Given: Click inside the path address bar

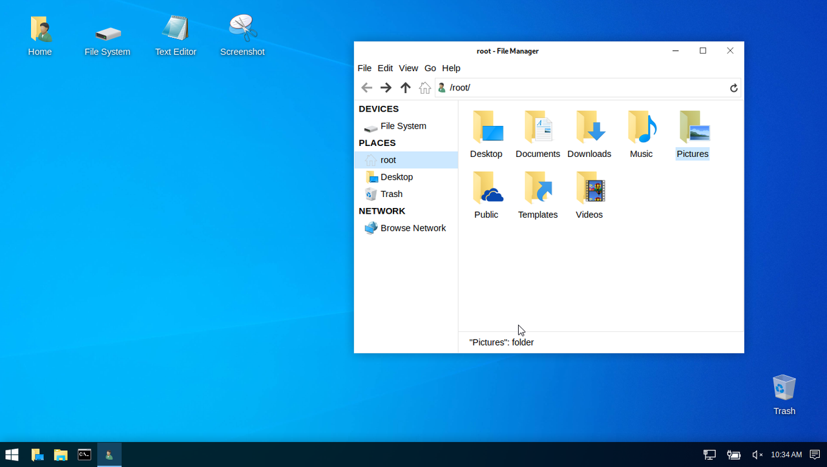Looking at the screenshot, I should point(581,87).
